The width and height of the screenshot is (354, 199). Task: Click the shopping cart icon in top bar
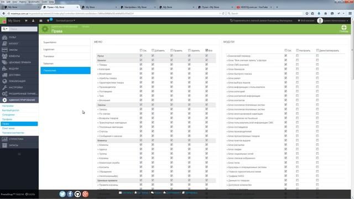point(26,20)
